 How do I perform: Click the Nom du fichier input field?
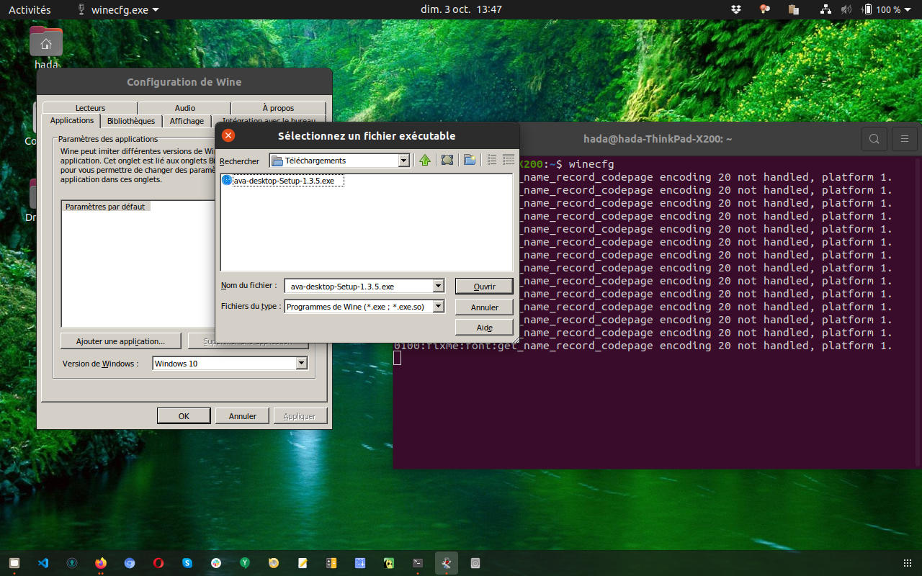click(359, 286)
